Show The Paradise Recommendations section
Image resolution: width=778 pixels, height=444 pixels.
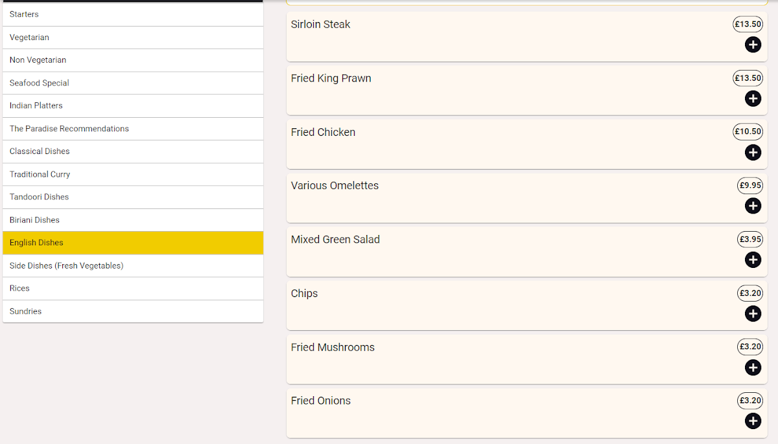[x=133, y=129]
